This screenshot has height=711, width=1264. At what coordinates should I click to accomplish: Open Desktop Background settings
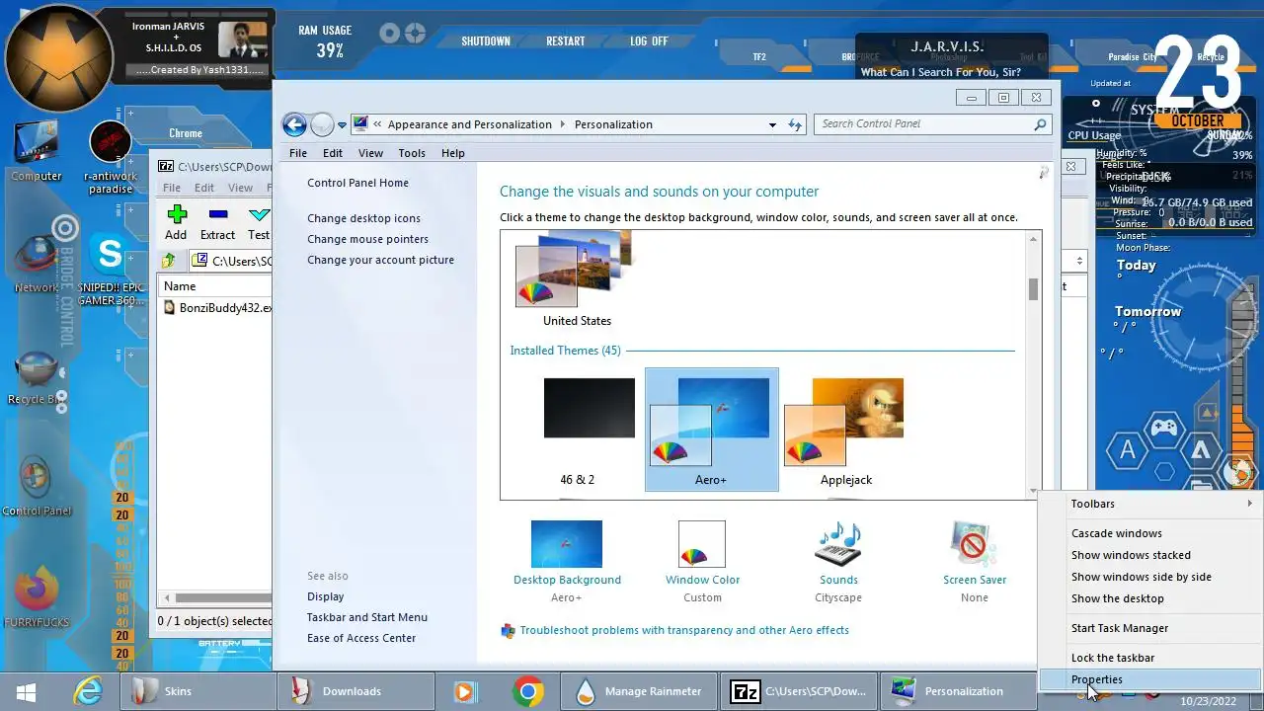pyautogui.click(x=567, y=561)
